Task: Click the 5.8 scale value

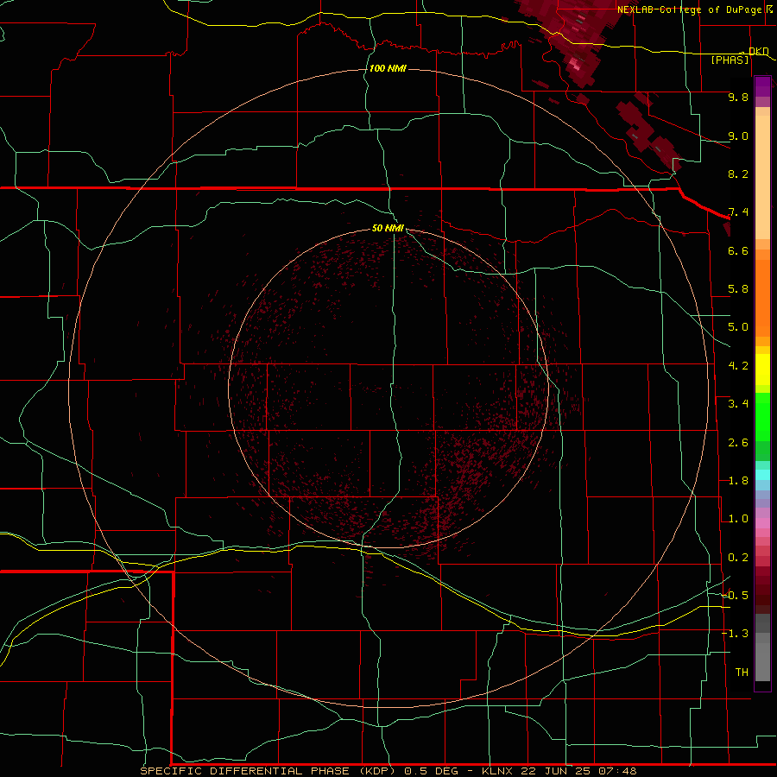Action: click(x=738, y=289)
